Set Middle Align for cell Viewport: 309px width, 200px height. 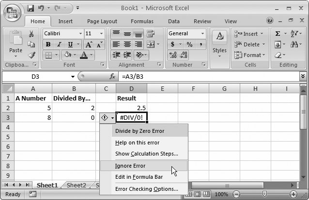127,34
